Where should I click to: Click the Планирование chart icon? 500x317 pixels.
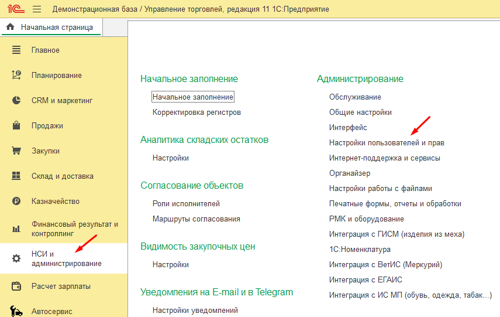tap(16, 75)
